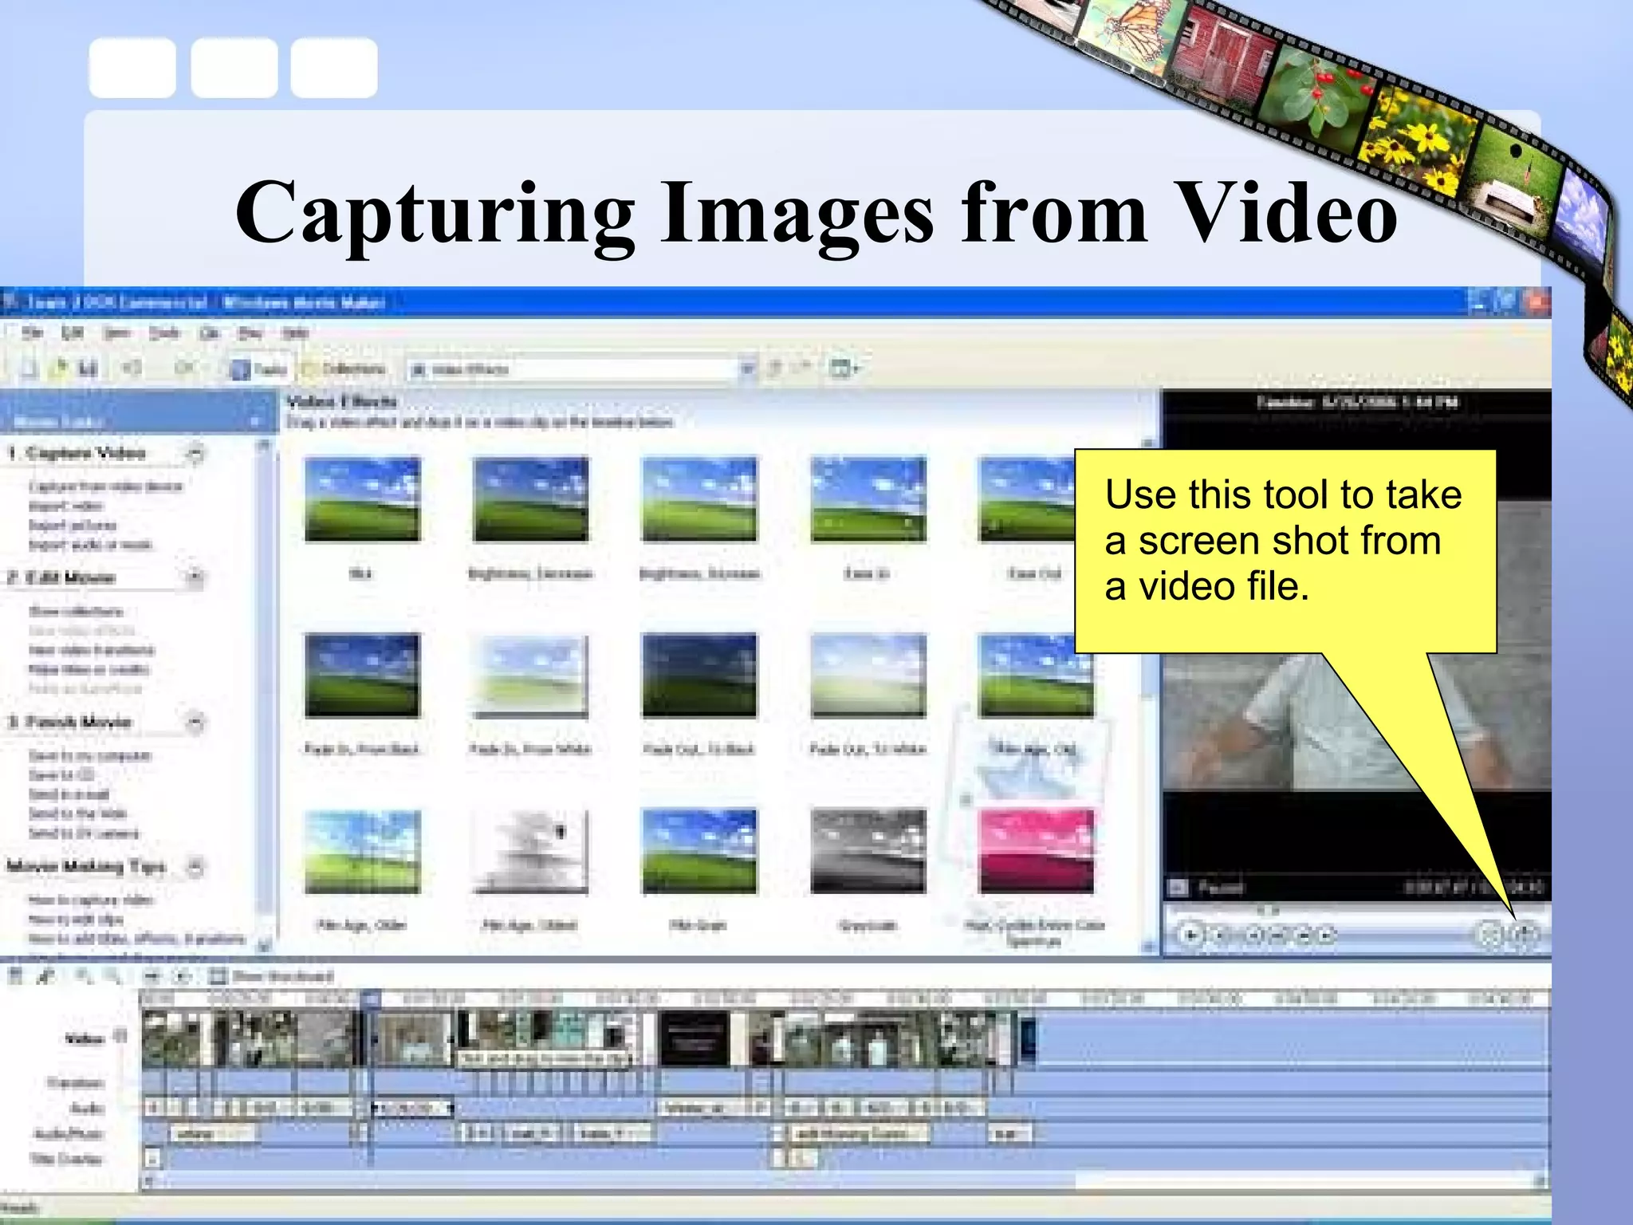Rewind the timeline
This screenshot has height=1225, width=1633.
coord(153,975)
